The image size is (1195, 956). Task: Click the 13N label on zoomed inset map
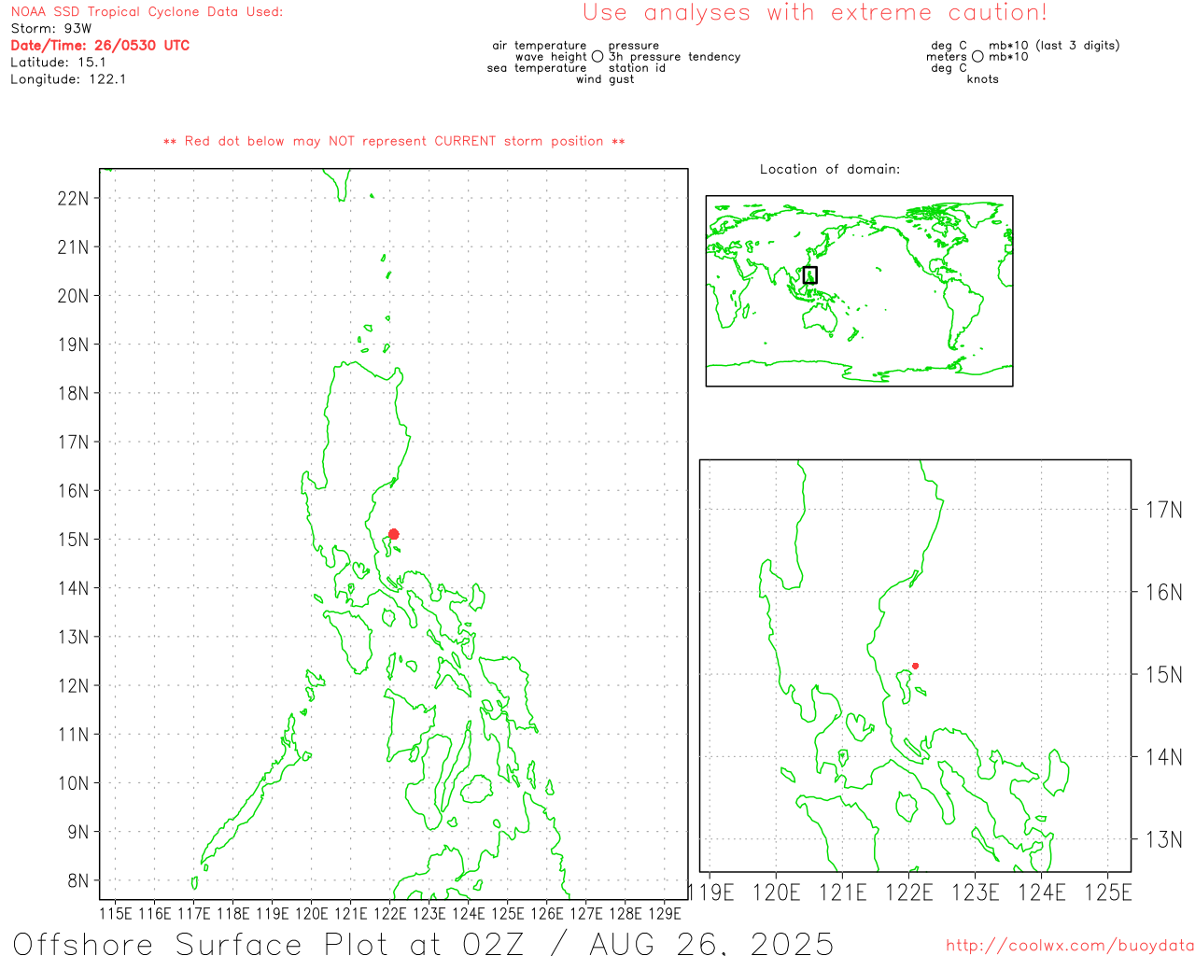coord(1164,839)
